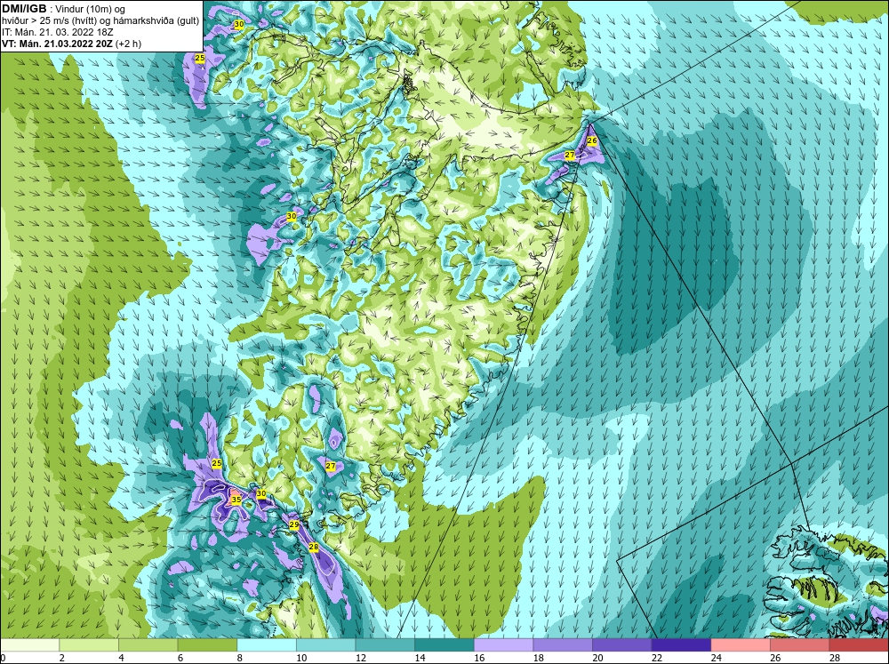This screenshot has width=889, height=664.
Task: Click the legend tick number 4
Action: [x=121, y=658]
